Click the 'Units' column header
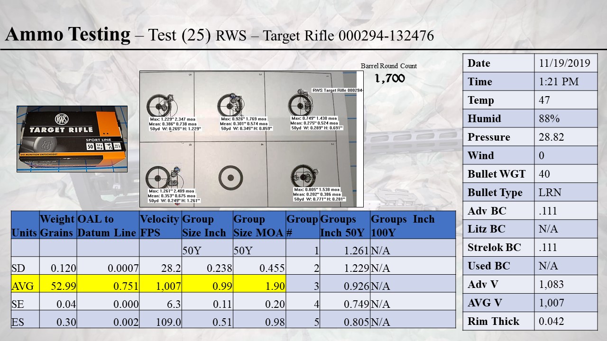The width and height of the screenshot is (607, 341). [x=25, y=225]
